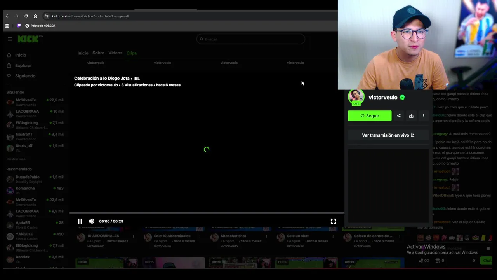Focus the Buscar search field
The width and height of the screenshot is (497, 280).
tap(250, 39)
